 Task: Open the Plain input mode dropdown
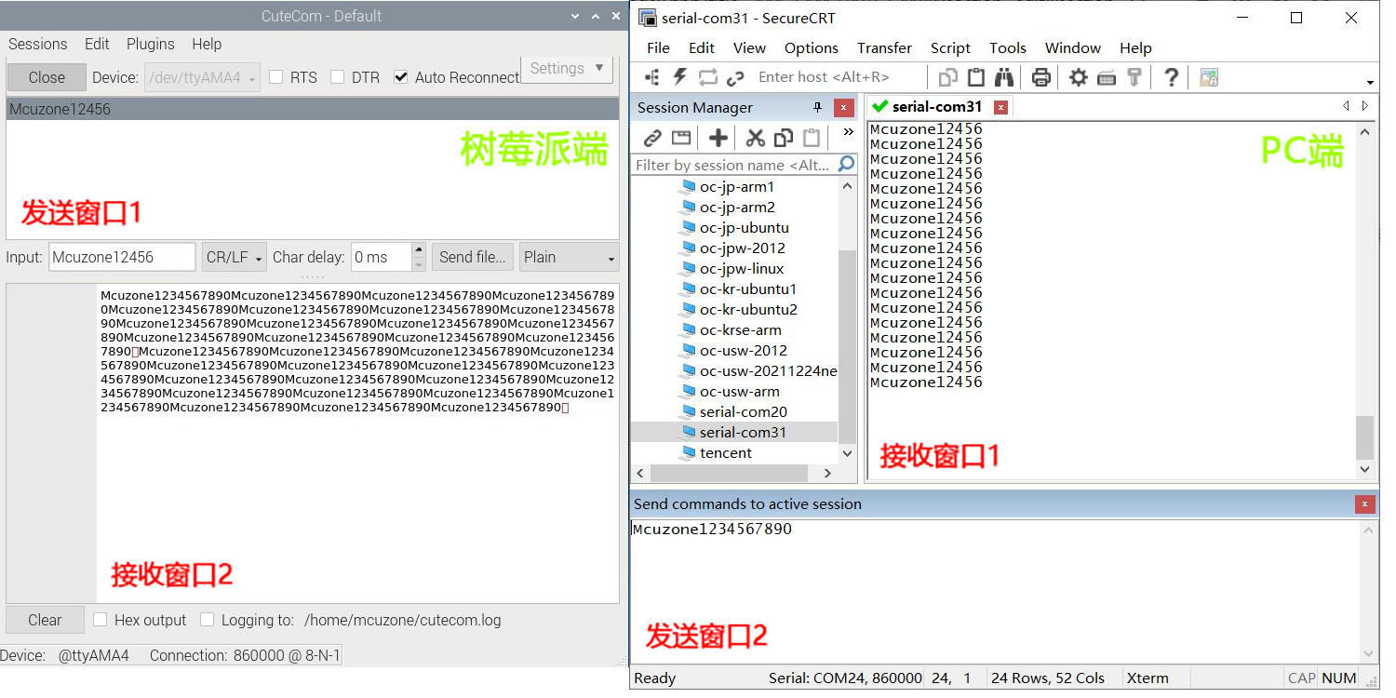[x=569, y=257]
